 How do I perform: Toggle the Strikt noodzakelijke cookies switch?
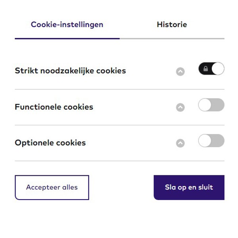coord(211,69)
